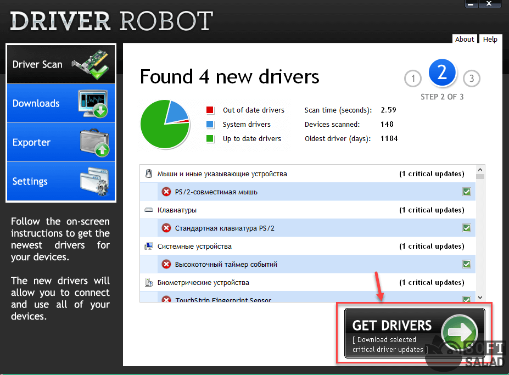The image size is (509, 375).
Task: Open the Driver Scan section
Action: pos(60,64)
